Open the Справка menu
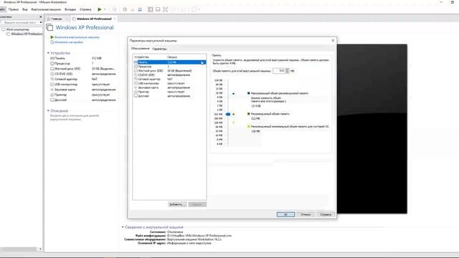 coord(85,9)
